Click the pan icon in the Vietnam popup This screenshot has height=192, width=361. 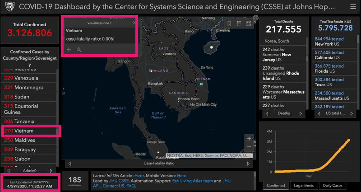coord(69,50)
